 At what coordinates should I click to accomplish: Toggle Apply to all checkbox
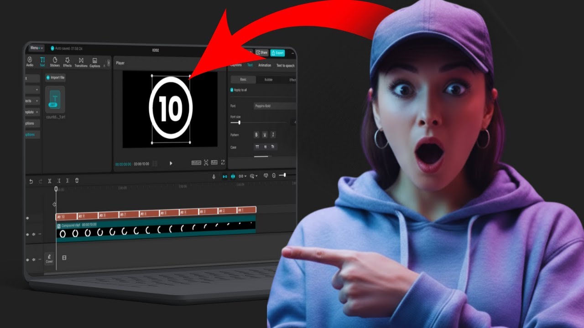232,90
